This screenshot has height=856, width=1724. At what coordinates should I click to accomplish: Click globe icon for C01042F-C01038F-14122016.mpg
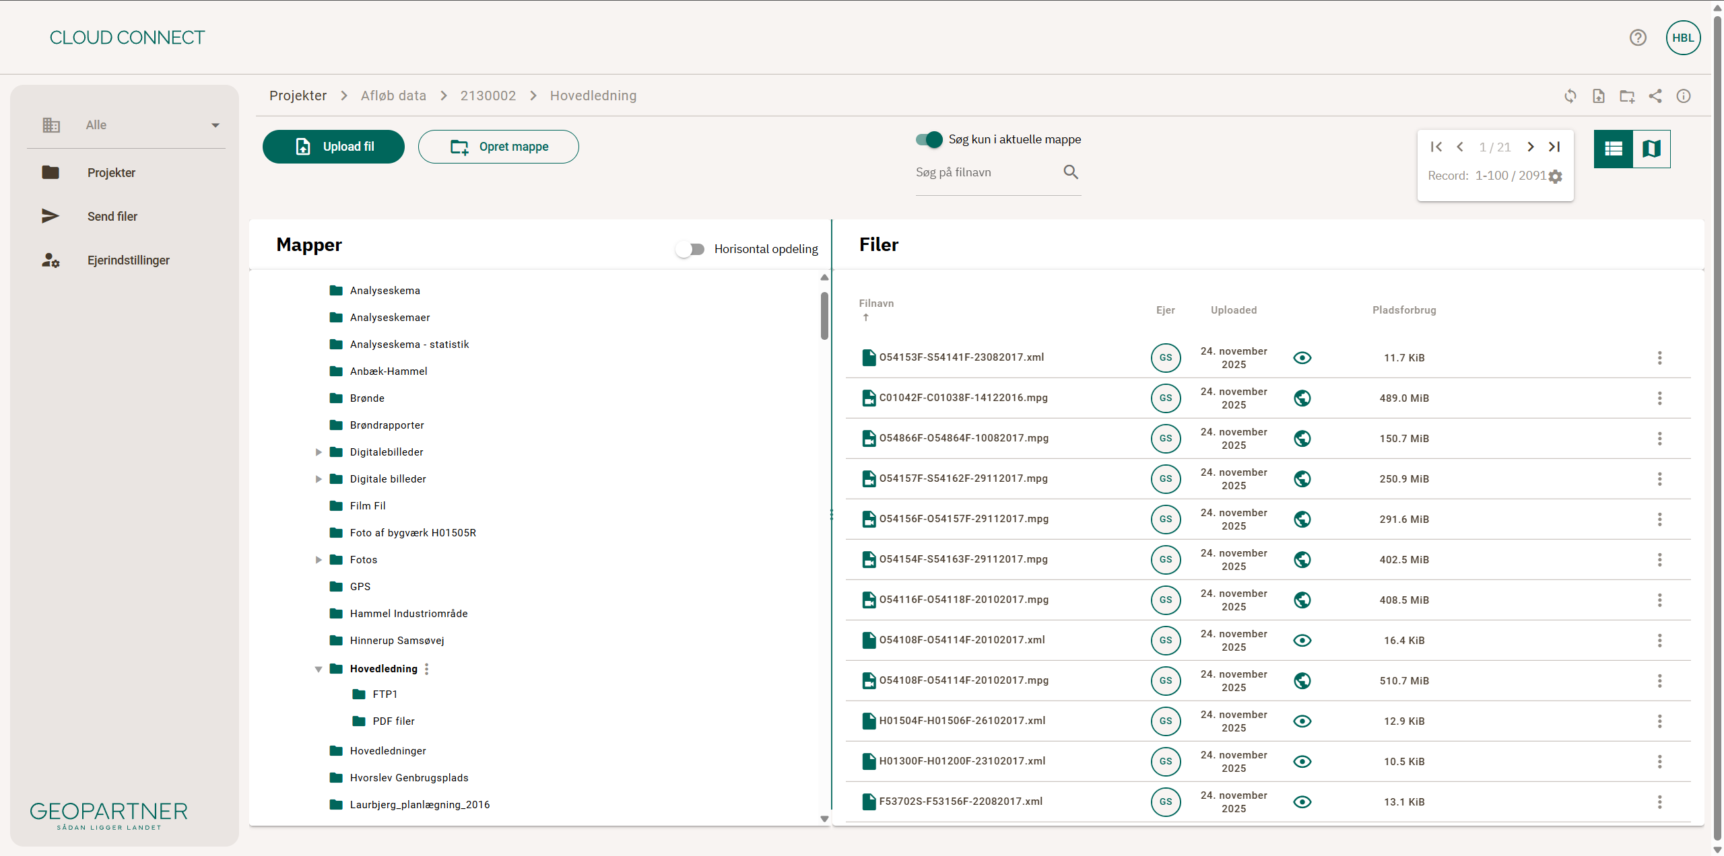(x=1302, y=398)
